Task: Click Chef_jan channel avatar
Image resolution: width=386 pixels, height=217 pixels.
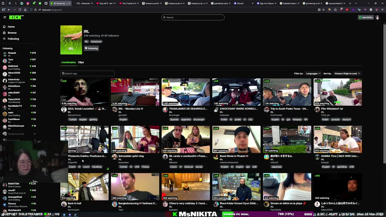Action: point(317,110)
